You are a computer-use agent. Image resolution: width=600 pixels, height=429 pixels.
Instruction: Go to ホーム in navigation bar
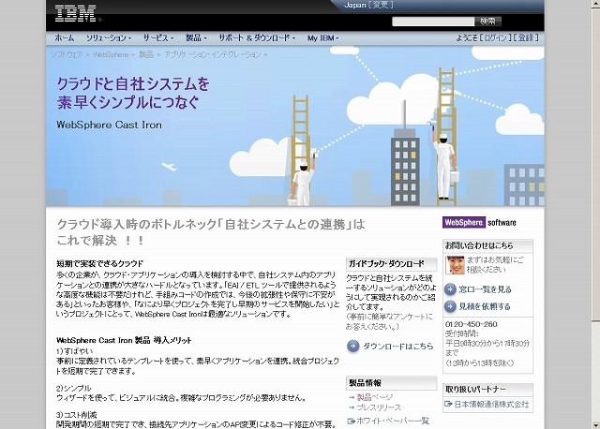[64, 38]
